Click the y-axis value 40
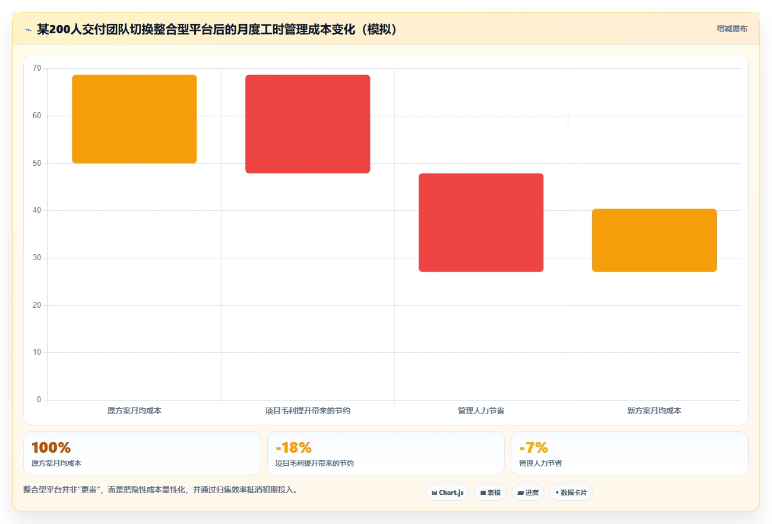 37,210
